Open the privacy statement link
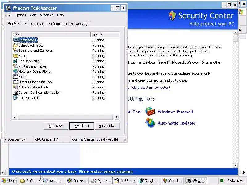The height and width of the screenshot is (185, 247). coord(118,171)
